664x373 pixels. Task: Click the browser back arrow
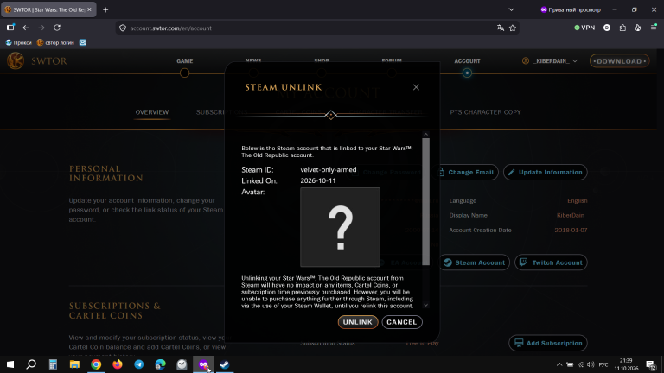[x=26, y=28]
